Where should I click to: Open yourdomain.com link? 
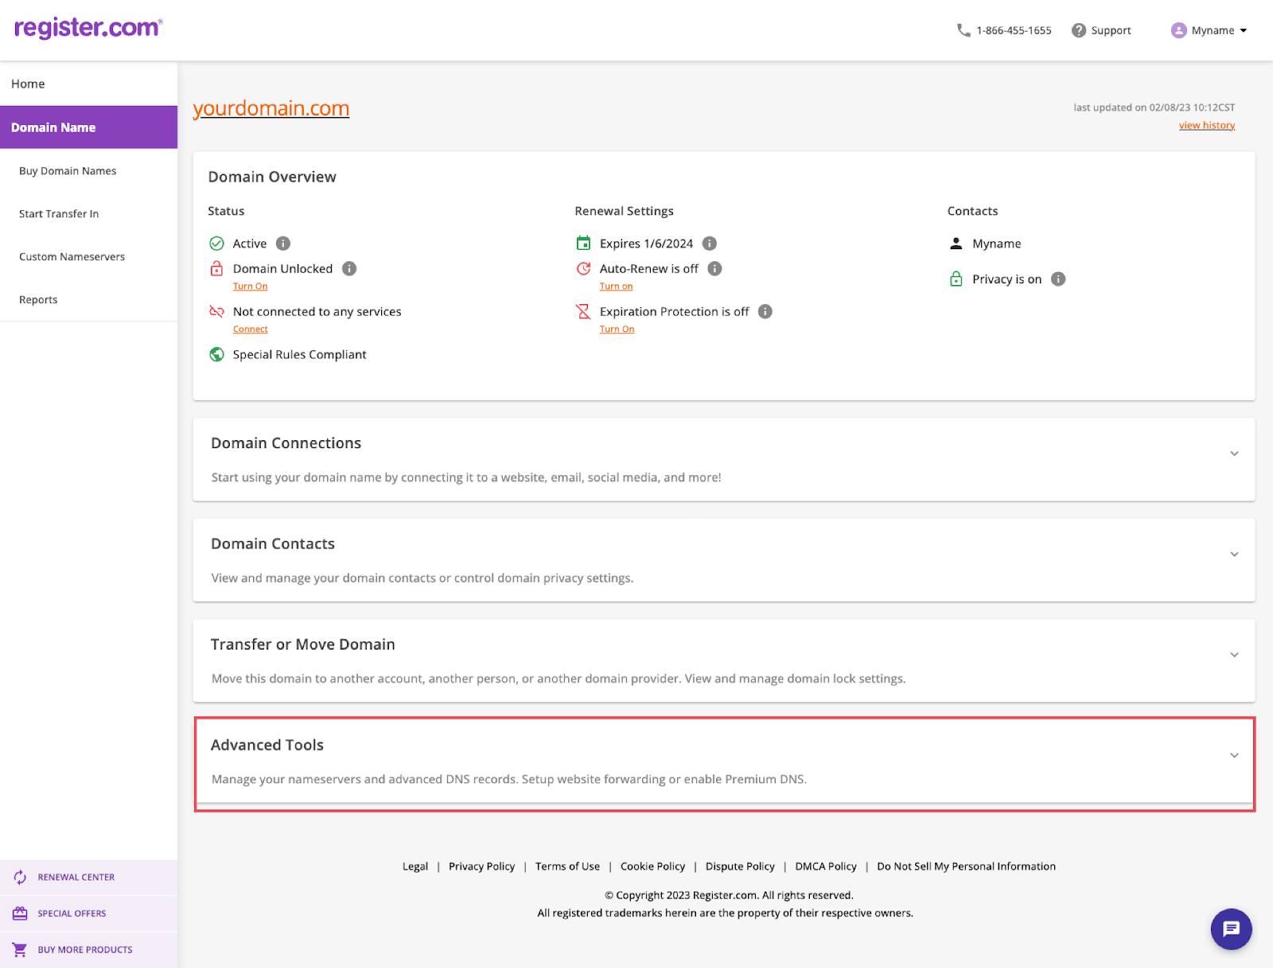point(271,108)
